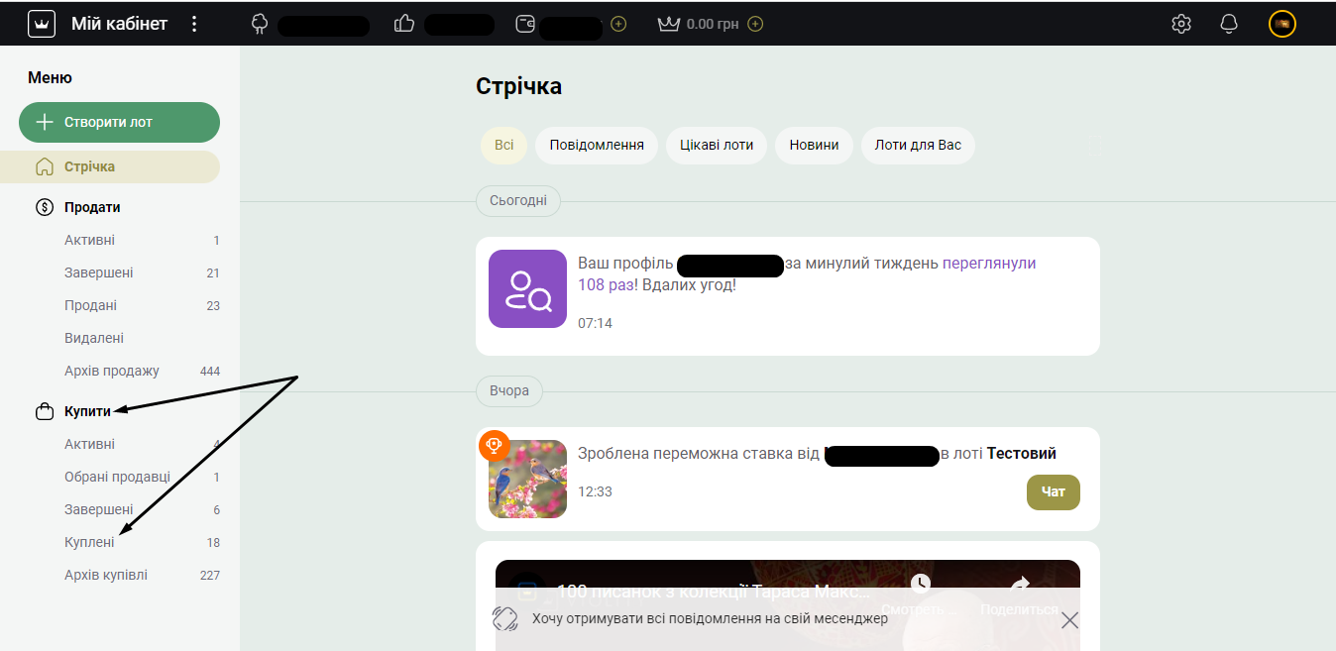Click the dollar icon beside Продати
The image size is (1336, 651).
pos(44,207)
